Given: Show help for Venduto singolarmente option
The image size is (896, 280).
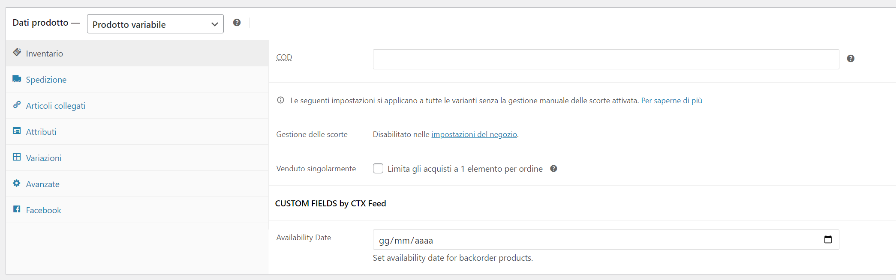Looking at the screenshot, I should coord(553,169).
